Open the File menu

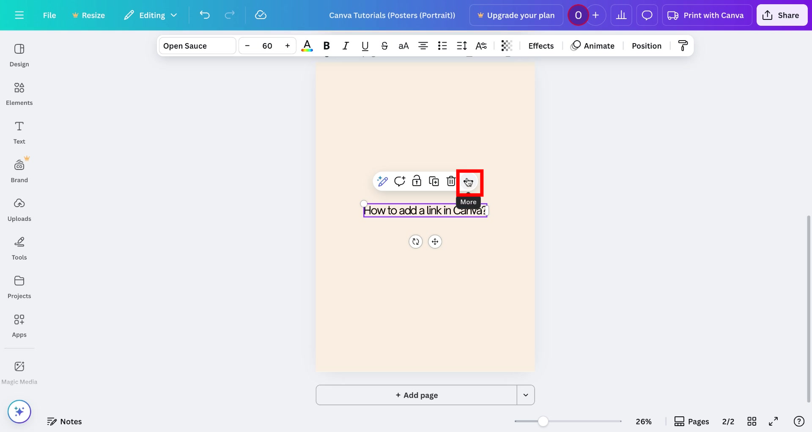tap(49, 15)
